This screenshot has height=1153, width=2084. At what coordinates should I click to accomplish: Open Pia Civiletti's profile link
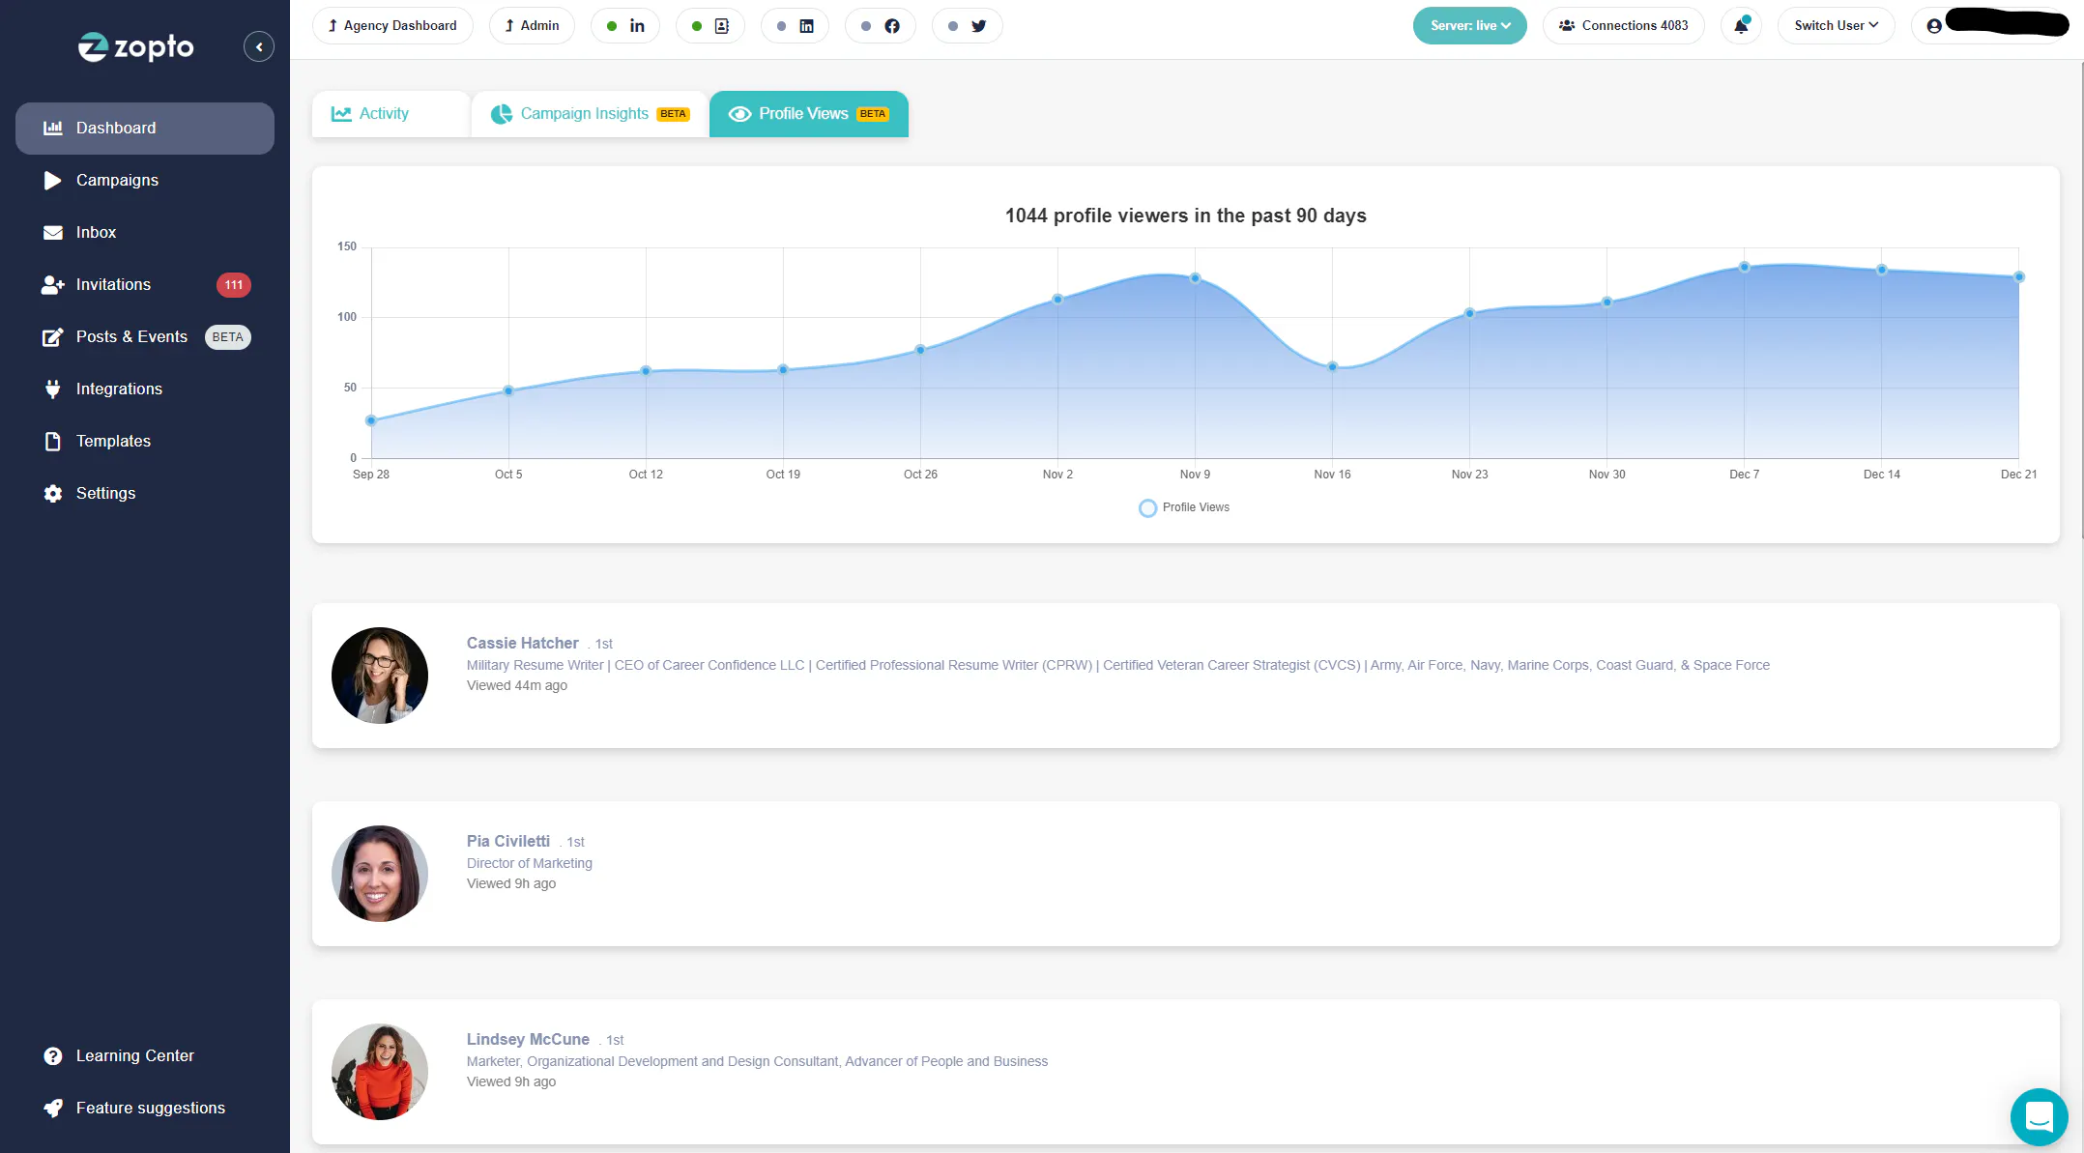click(x=508, y=841)
